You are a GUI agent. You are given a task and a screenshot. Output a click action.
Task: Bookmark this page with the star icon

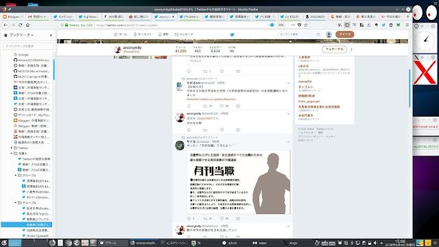(306, 25)
